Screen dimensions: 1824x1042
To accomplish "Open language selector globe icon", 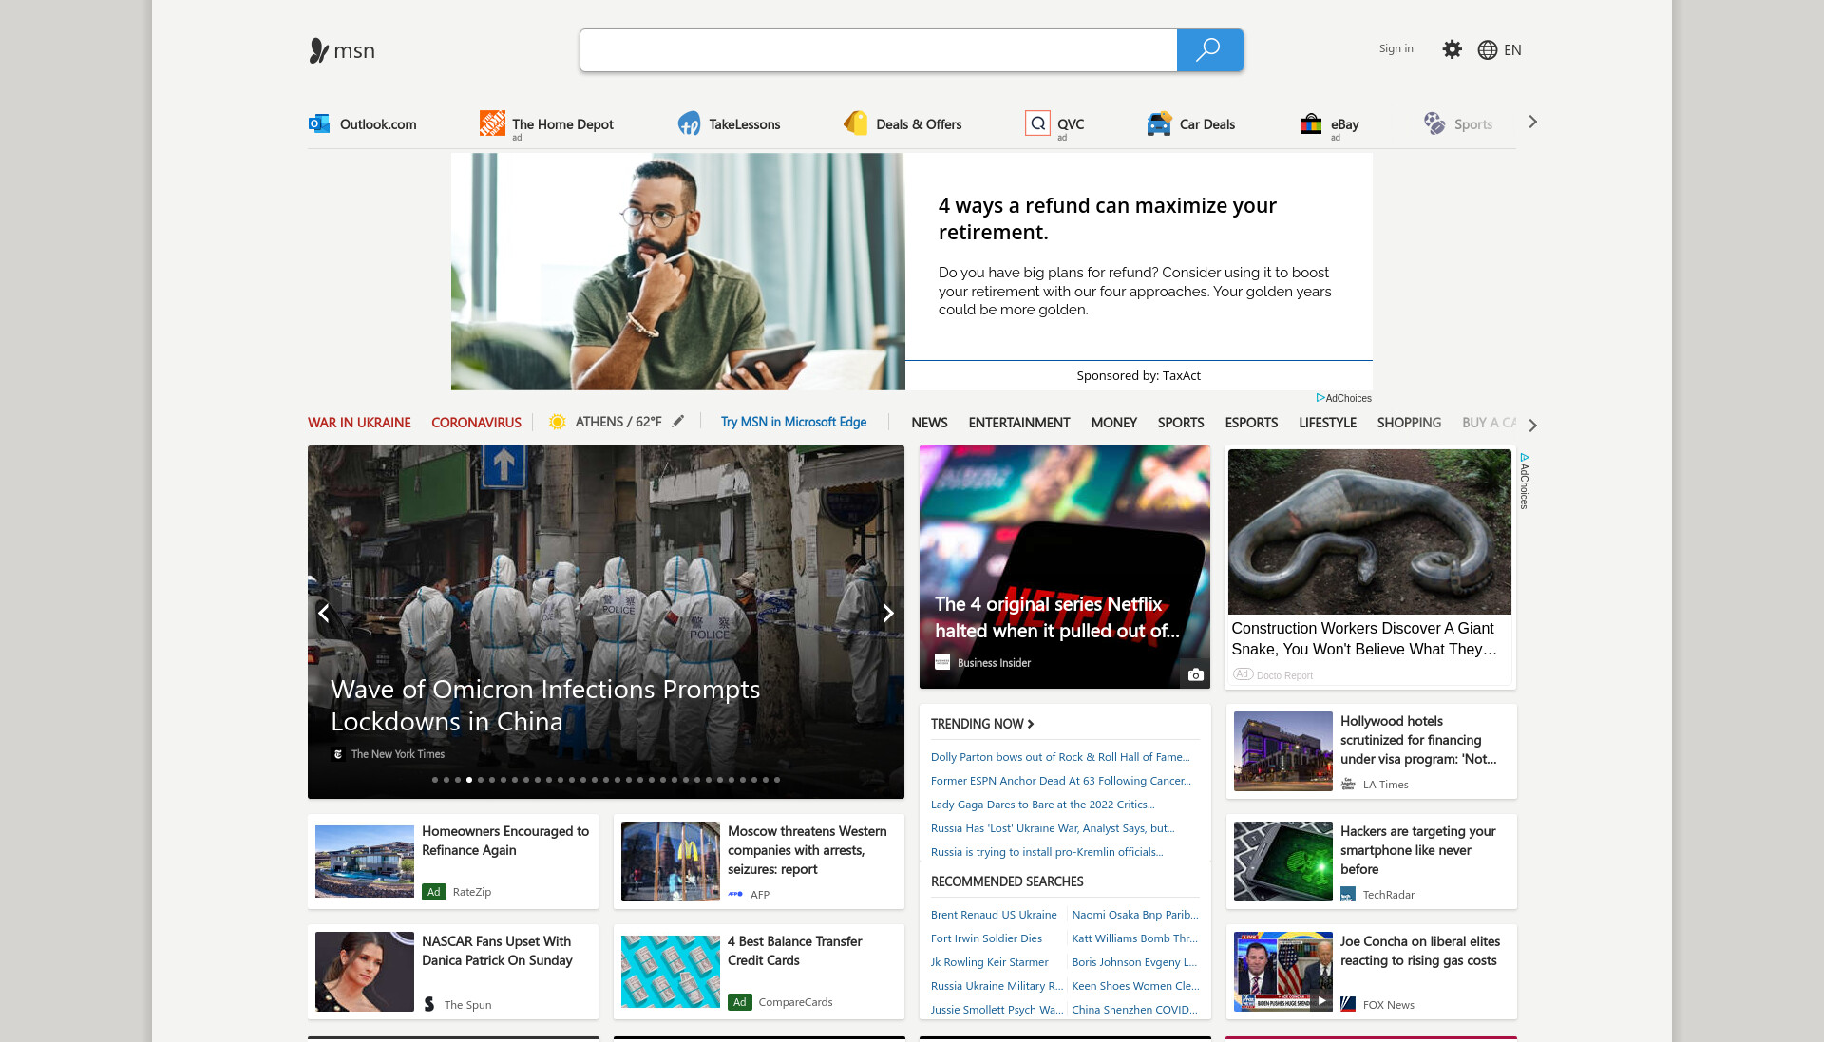I will (x=1488, y=50).
